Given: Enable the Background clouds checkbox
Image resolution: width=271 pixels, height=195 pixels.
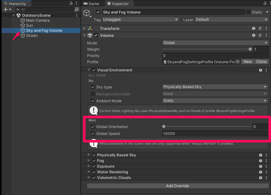Looking at the screenshot, I should pyautogui.click(x=92, y=94).
